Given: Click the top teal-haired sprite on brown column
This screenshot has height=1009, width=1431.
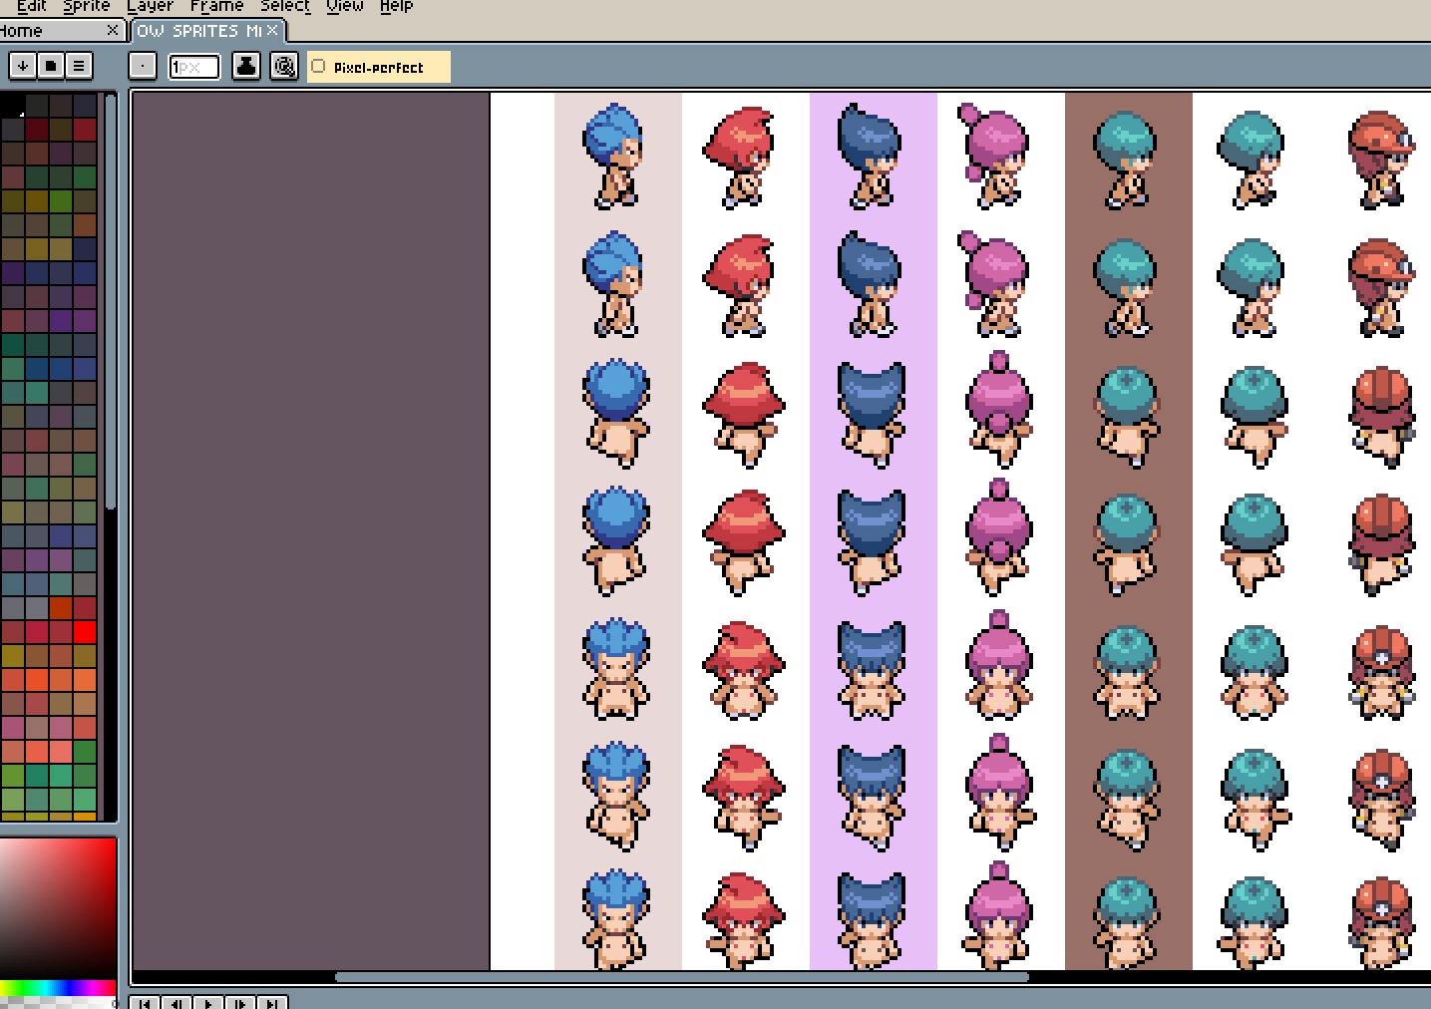Looking at the screenshot, I should [1126, 160].
